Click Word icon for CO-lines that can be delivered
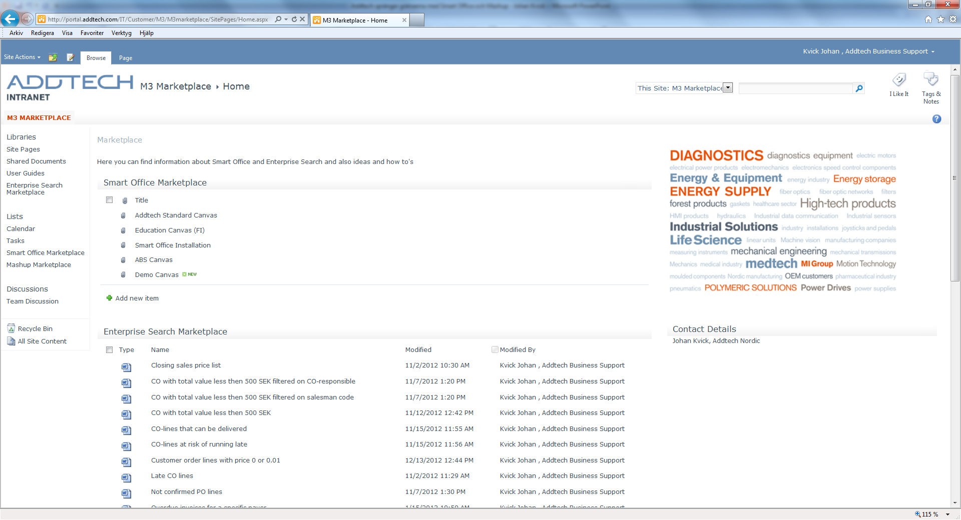 (x=126, y=430)
